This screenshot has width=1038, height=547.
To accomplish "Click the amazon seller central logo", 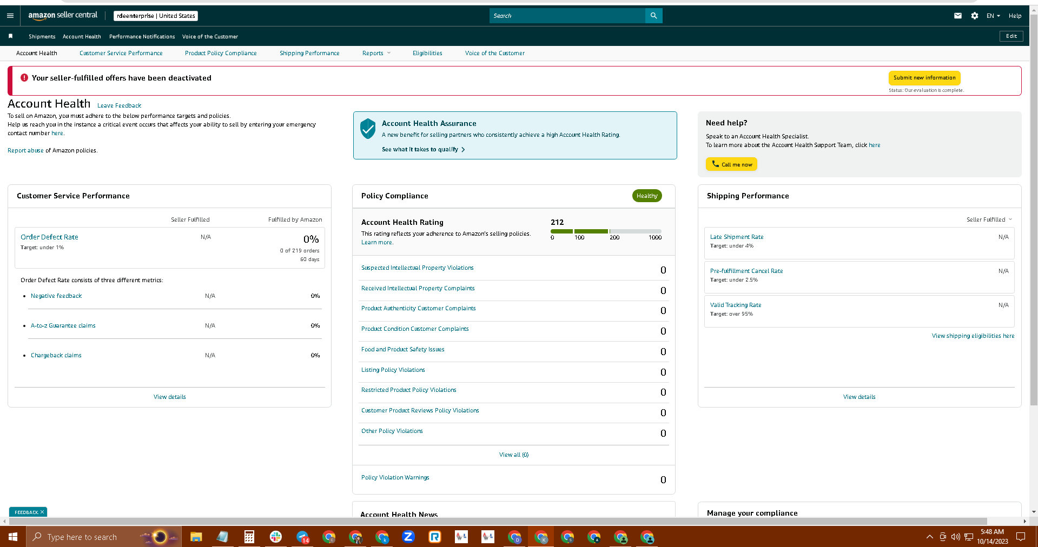I will (63, 16).
